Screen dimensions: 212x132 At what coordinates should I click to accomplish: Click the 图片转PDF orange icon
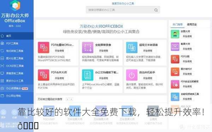tap(175, 72)
